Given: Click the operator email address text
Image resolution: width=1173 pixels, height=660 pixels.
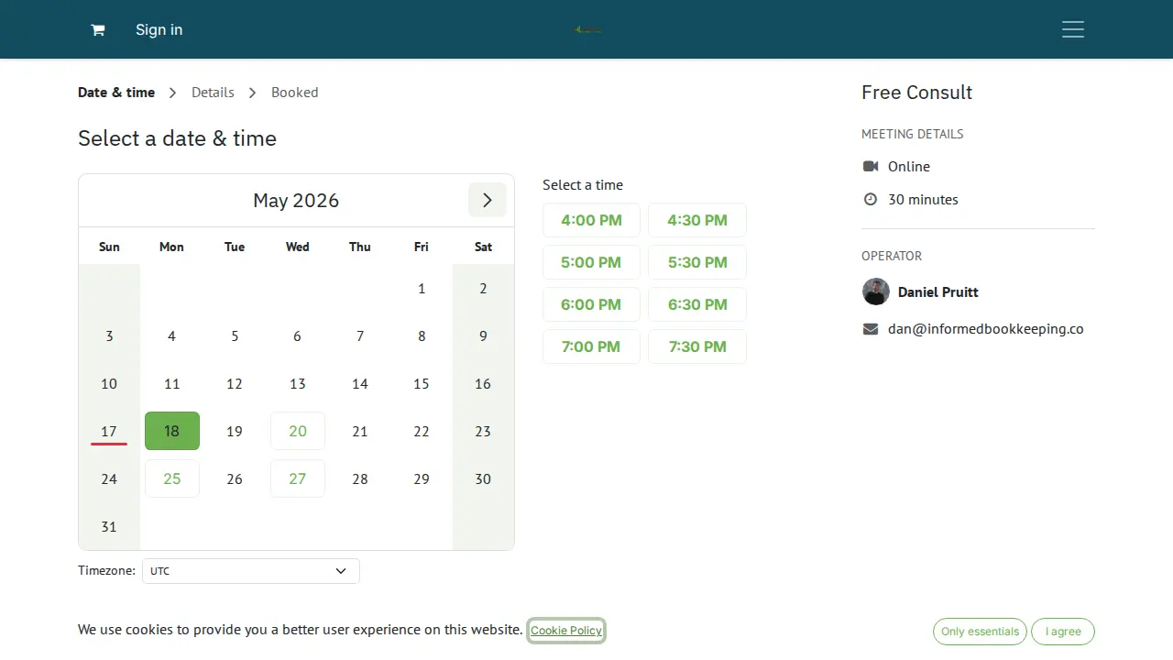Looking at the screenshot, I should (986, 328).
